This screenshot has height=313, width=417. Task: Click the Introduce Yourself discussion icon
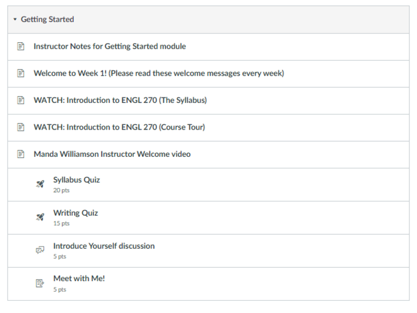click(40, 251)
